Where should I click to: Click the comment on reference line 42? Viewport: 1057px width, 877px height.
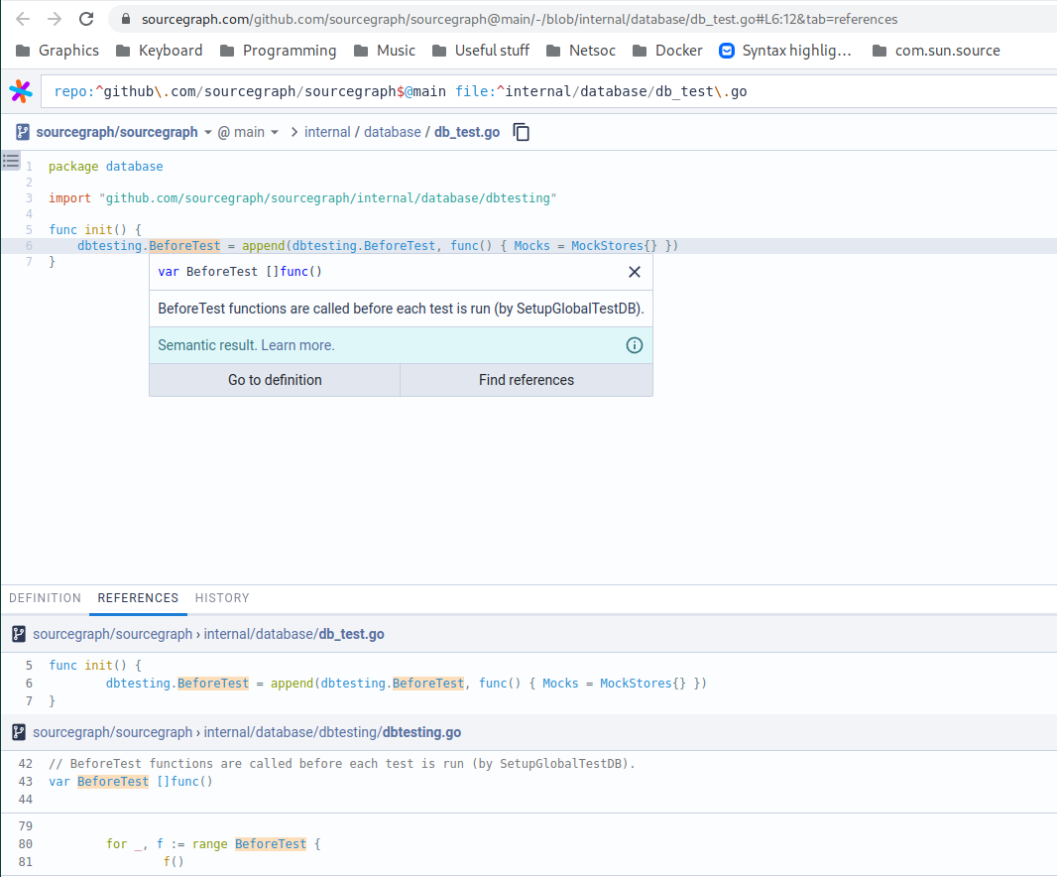(342, 764)
